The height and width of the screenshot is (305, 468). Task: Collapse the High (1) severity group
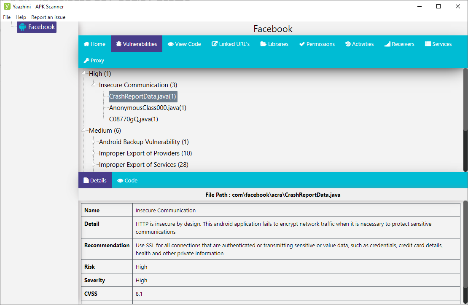(84, 73)
